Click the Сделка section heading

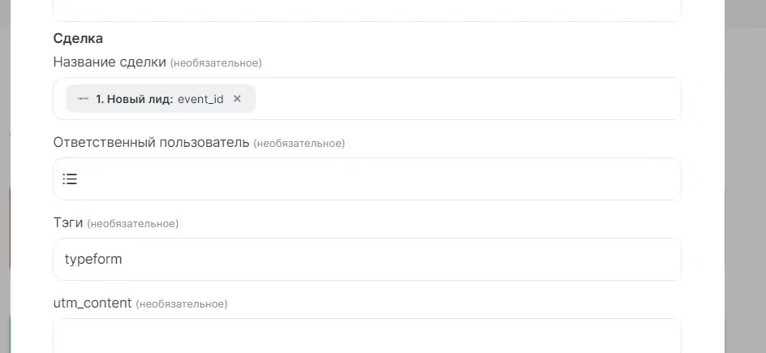click(x=78, y=38)
